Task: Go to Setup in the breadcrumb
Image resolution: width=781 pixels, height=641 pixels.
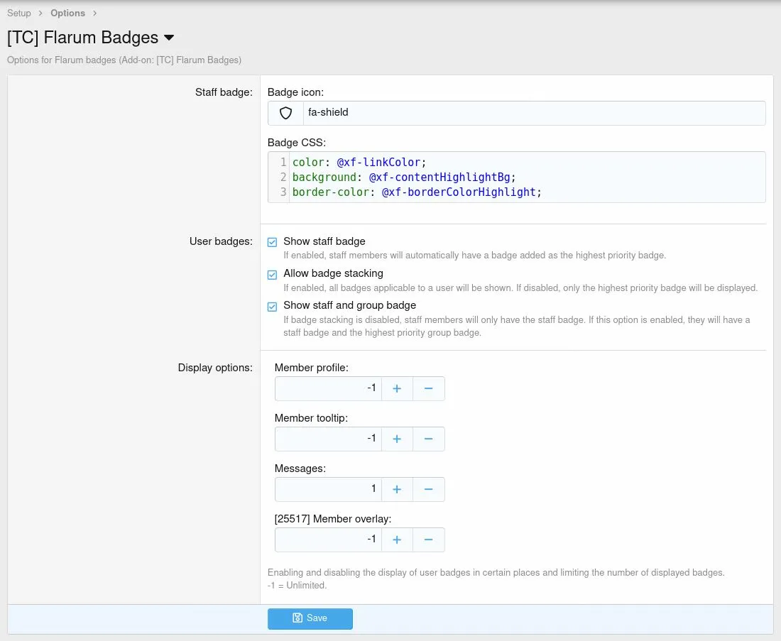Action: [x=19, y=13]
